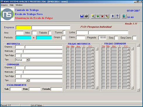Click Dia cell in first Folgas Cobrador row
The height and width of the screenshot is (107, 143).
coord(103,49)
